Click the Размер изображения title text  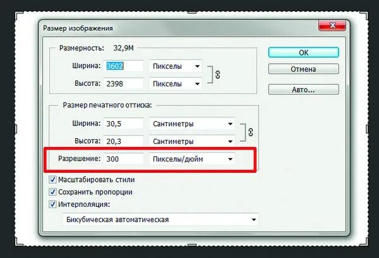(x=78, y=28)
